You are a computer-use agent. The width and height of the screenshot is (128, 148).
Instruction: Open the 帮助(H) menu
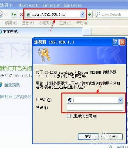[82, 23]
